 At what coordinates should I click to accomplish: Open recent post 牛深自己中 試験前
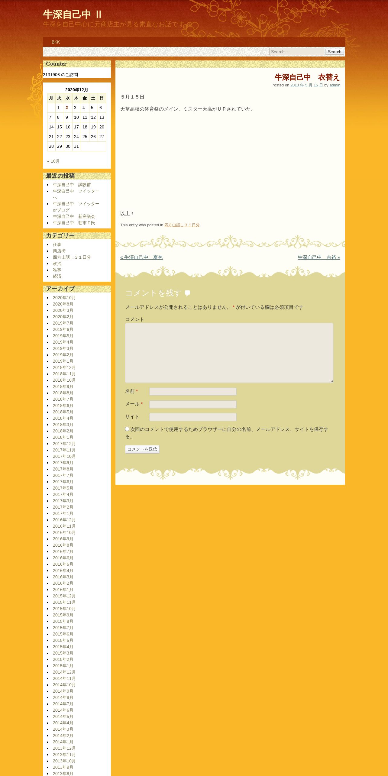click(72, 185)
